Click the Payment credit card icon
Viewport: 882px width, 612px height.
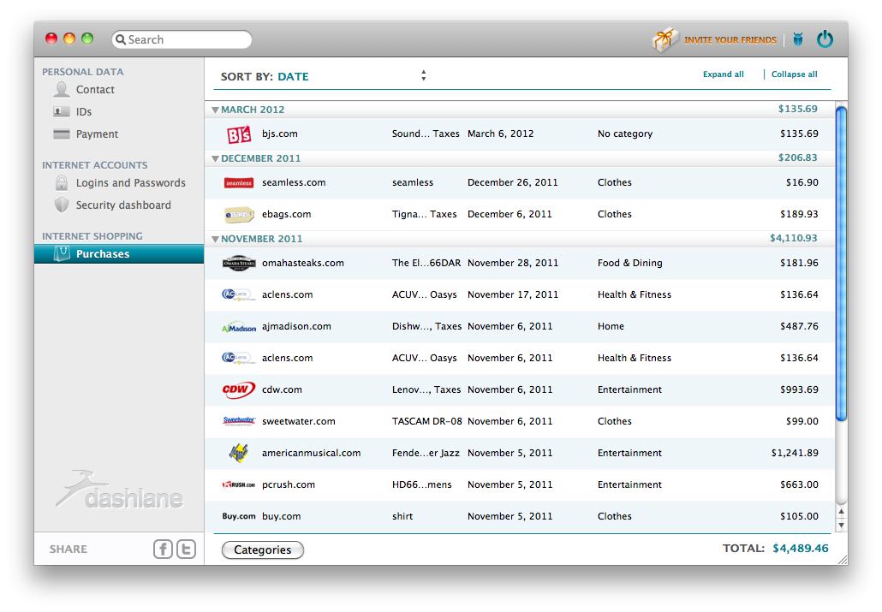coord(62,134)
